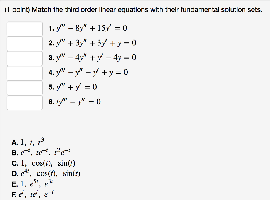Click the answer box for equation 2

click(25, 44)
